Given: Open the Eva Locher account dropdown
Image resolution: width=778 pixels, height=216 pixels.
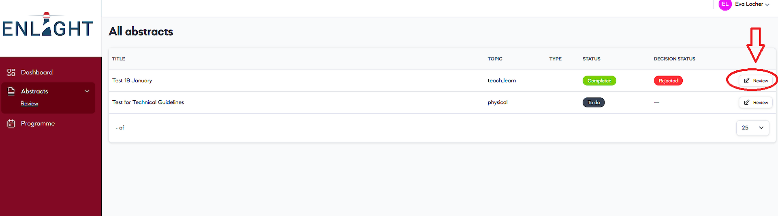Looking at the screenshot, I should point(752,4).
